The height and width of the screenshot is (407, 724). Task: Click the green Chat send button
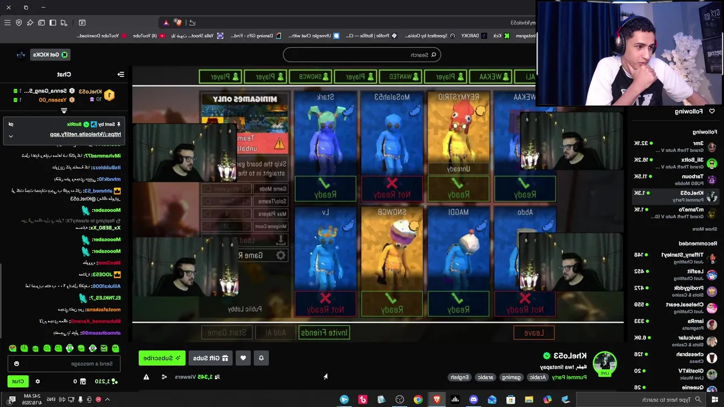(x=18, y=382)
